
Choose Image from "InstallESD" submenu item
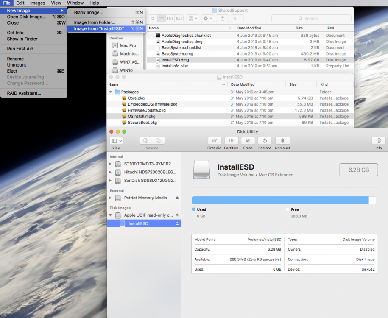click(x=107, y=29)
